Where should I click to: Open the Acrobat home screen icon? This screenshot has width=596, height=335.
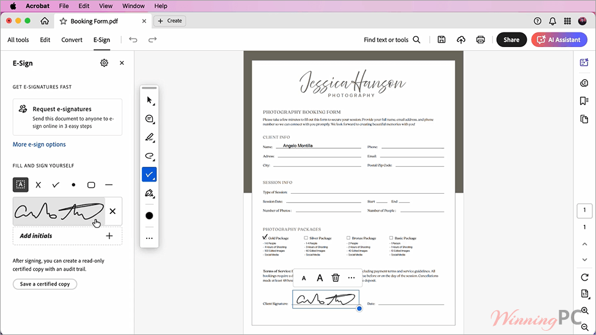pos(45,21)
